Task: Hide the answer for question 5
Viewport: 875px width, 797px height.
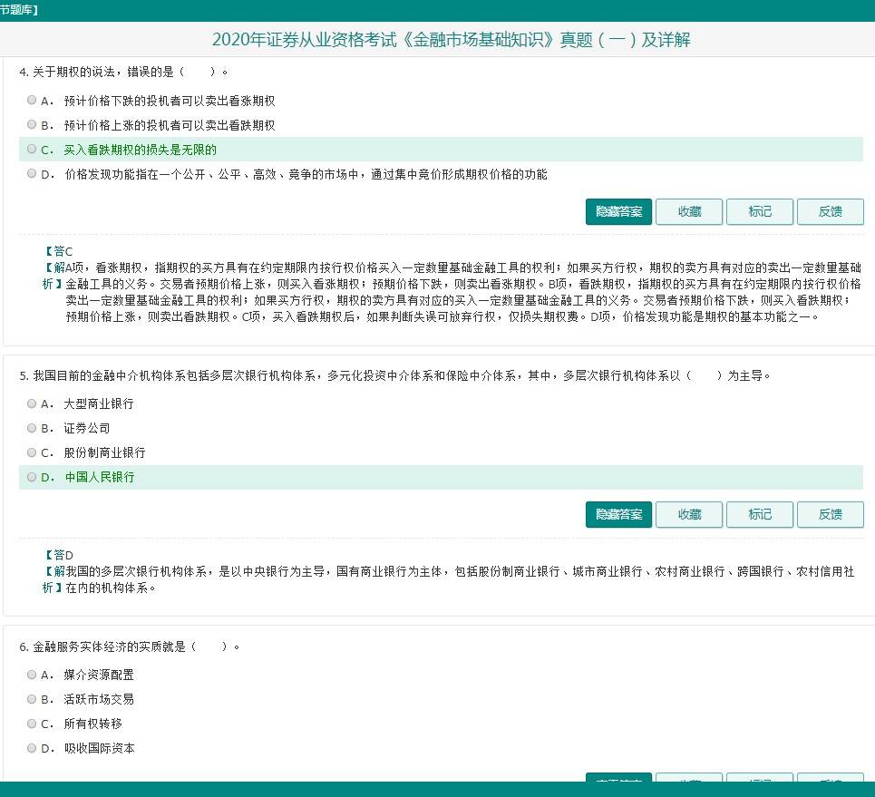Action: tap(618, 514)
